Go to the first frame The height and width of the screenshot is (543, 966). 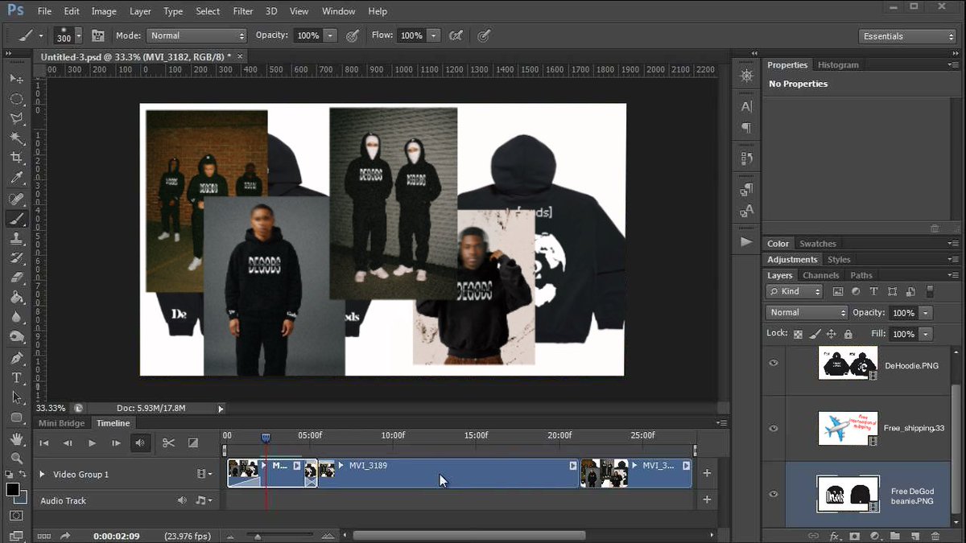(44, 443)
